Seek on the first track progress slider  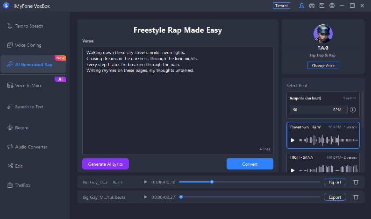pos(249,182)
